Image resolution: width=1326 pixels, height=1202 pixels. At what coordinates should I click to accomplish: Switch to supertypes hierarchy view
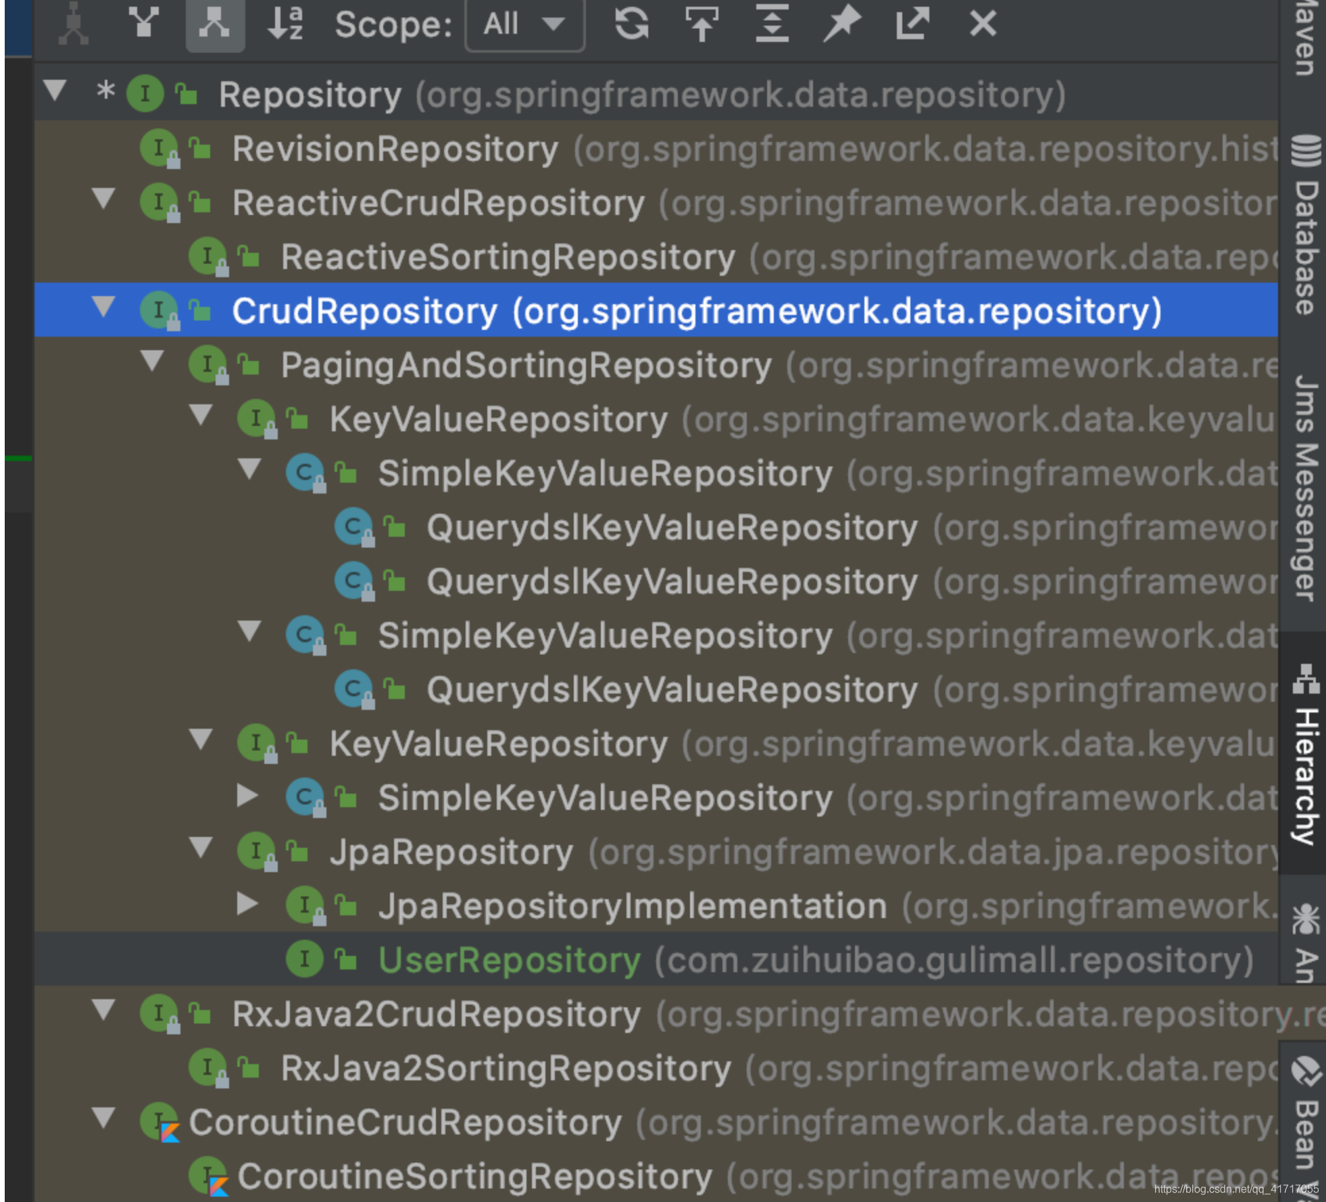(x=144, y=23)
